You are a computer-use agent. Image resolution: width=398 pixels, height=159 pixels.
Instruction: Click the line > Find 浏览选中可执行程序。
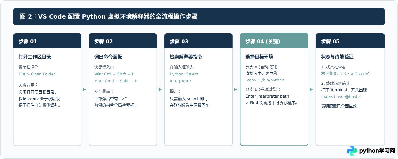tap(272, 103)
